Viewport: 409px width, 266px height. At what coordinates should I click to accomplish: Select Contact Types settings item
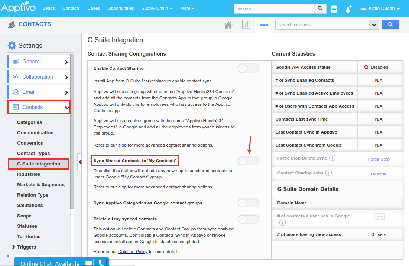33,154
